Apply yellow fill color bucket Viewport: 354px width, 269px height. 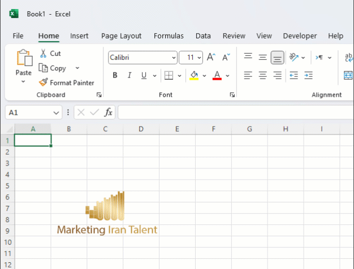pyautogui.click(x=194, y=75)
